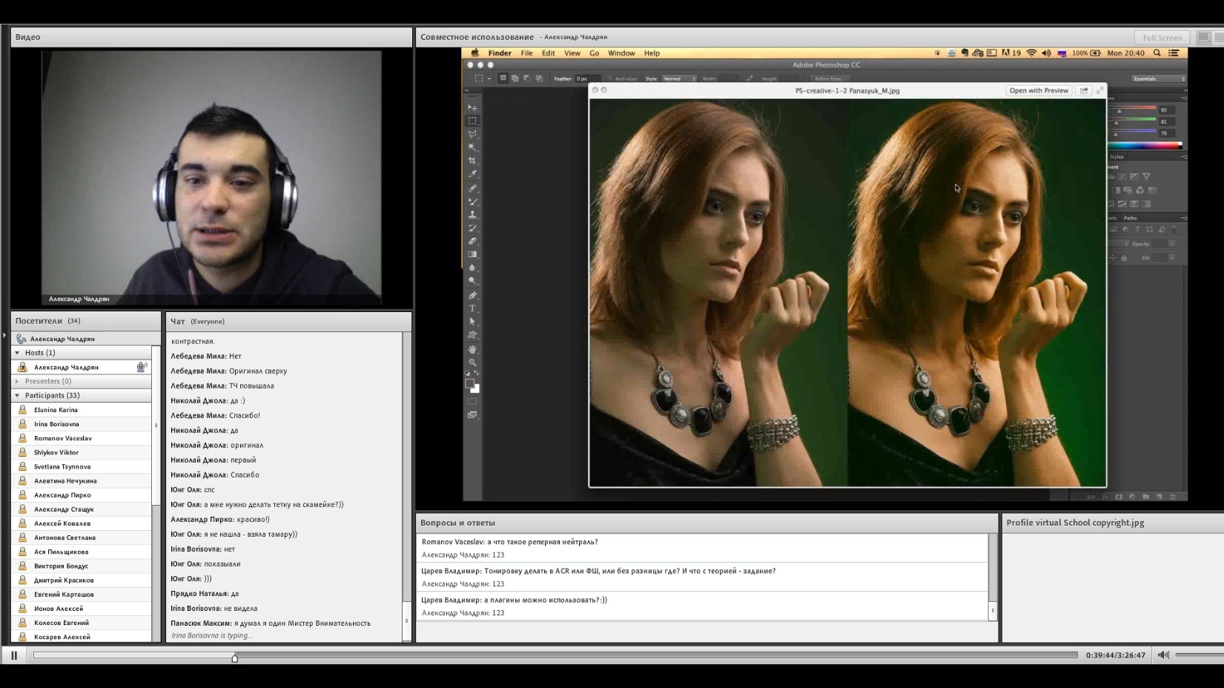The width and height of the screenshot is (1224, 688).
Task: Click the Full Screen button
Action: coord(1162,38)
